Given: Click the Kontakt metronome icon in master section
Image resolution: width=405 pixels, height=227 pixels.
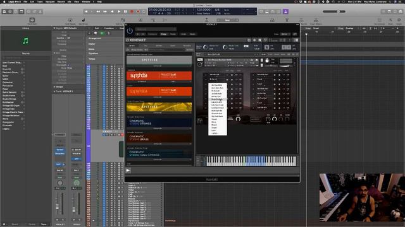Looking at the screenshot, I should (x=267, y=47).
